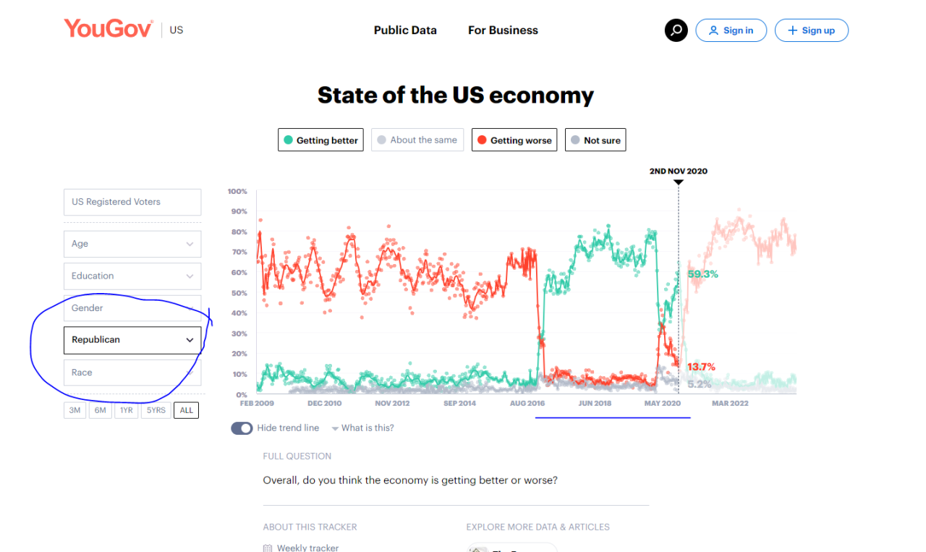The width and height of the screenshot is (926, 552).
Task: Switch off the Hide trend line toggle
Action: coord(242,428)
